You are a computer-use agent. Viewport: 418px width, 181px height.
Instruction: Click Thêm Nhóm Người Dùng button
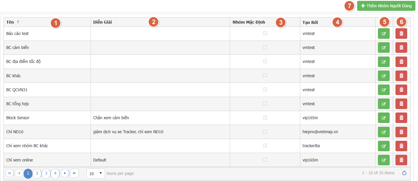coord(386,6)
